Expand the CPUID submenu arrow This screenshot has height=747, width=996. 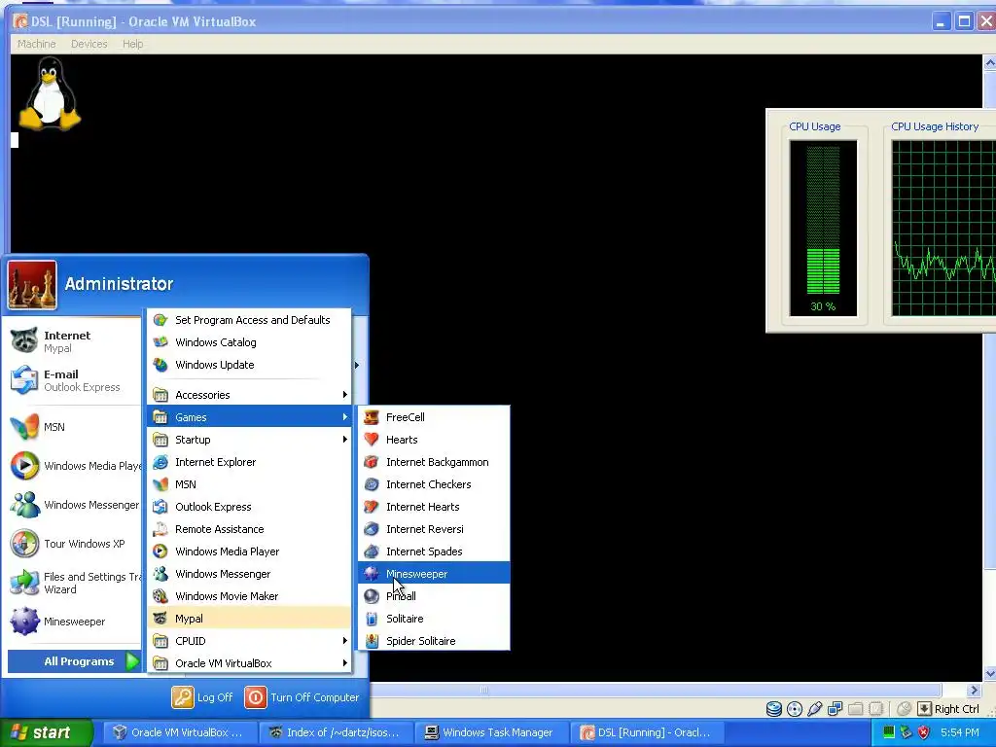pos(345,641)
